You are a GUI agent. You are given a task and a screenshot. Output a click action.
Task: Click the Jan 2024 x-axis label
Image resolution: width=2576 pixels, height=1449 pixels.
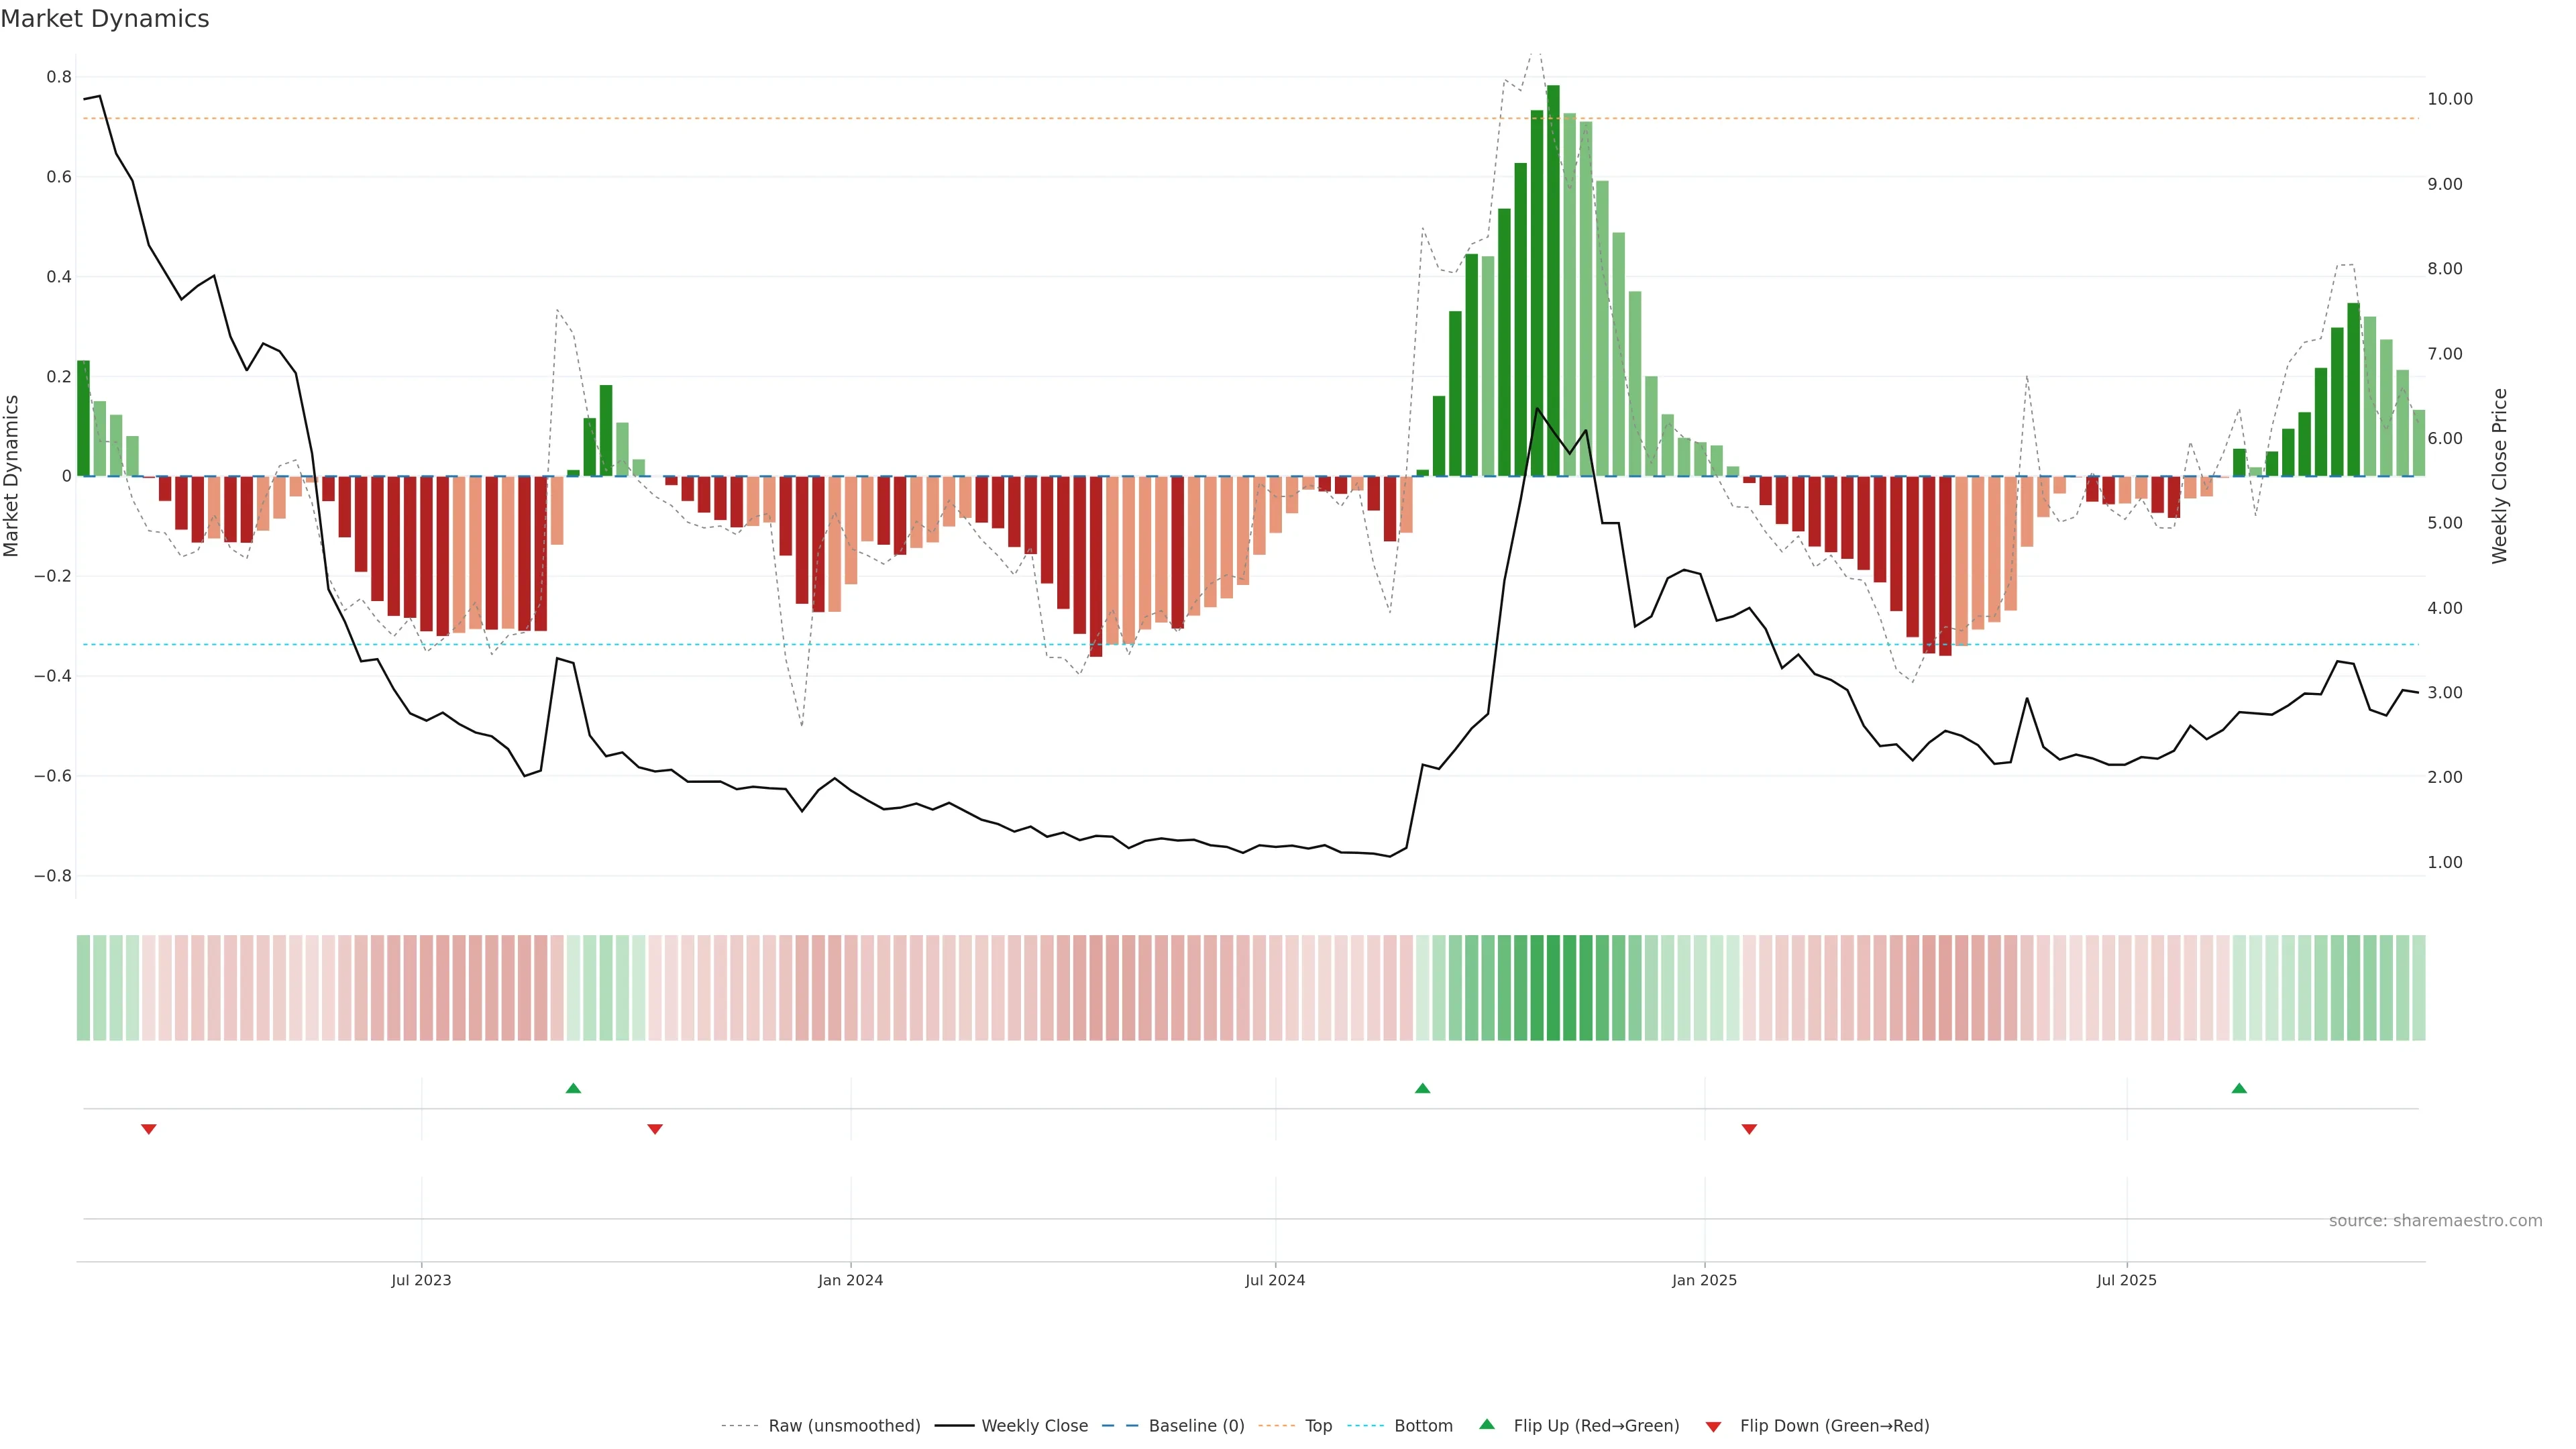(x=850, y=1280)
